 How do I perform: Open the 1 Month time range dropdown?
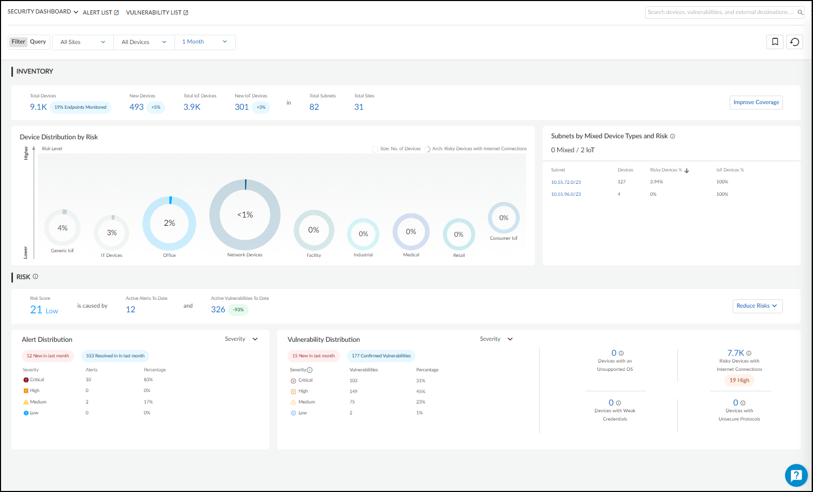click(205, 42)
